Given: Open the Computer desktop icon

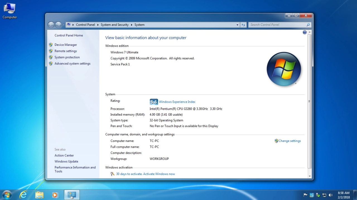Looking at the screenshot, I should coord(9,11).
